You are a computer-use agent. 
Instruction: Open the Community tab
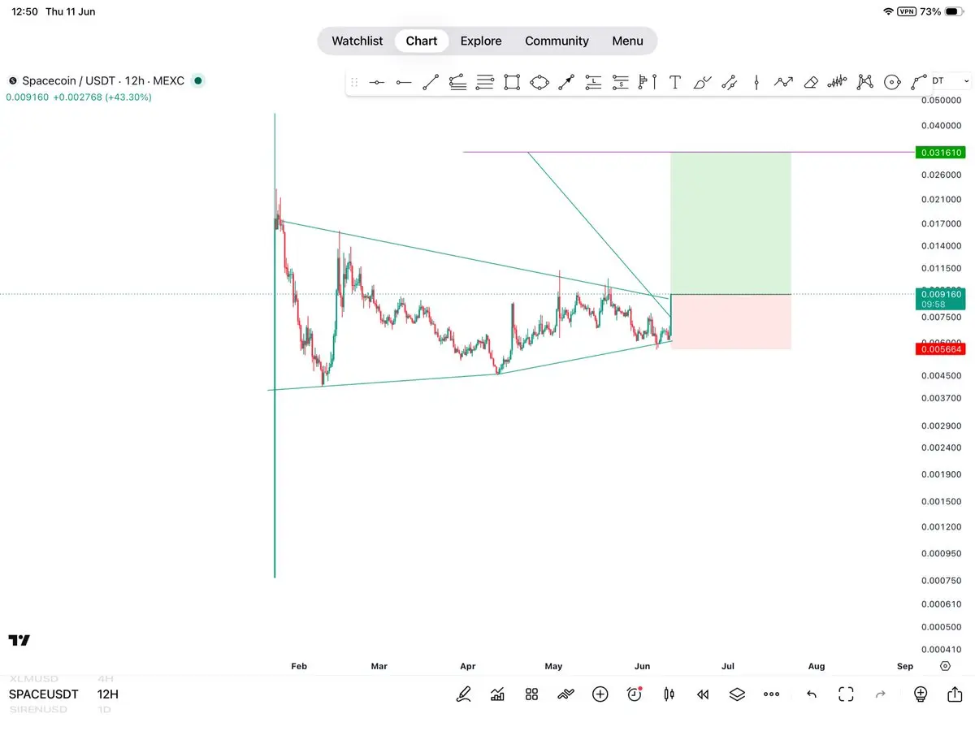click(557, 41)
